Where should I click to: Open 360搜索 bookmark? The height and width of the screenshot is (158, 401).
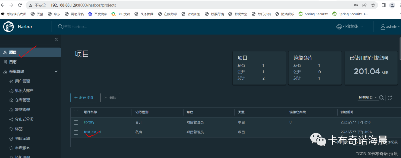pyautogui.click(x=121, y=14)
